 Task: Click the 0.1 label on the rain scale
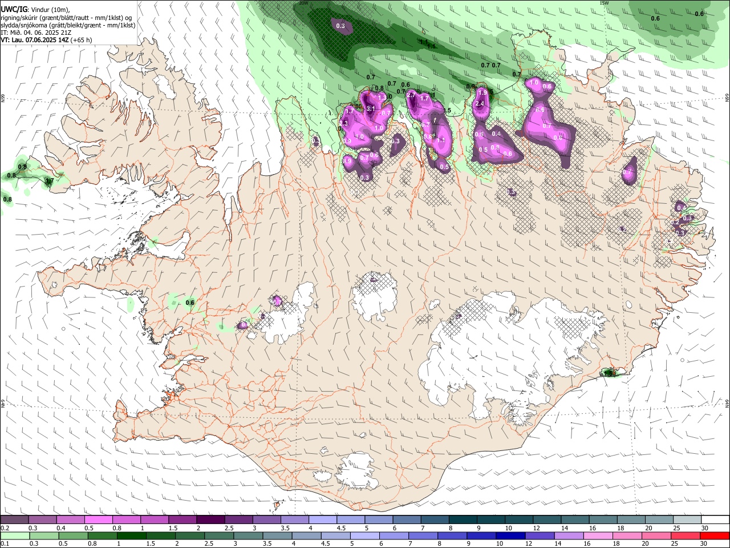click(x=5, y=544)
